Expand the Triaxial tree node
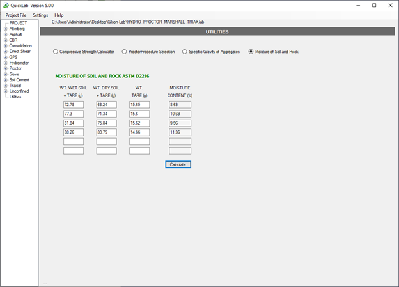This screenshot has height=287, width=399. [6, 85]
